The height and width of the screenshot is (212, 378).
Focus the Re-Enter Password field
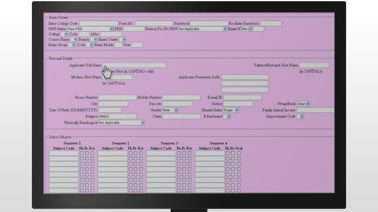[x=271, y=24]
